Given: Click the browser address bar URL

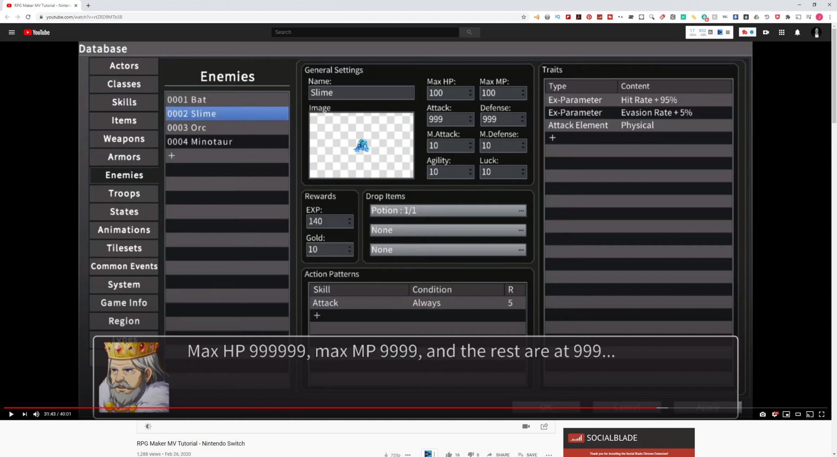Looking at the screenshot, I should [84, 17].
